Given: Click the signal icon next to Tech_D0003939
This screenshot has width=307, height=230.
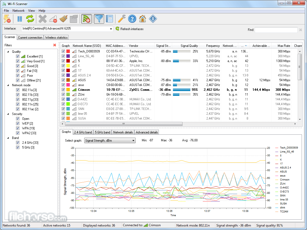Looking at the screenshot, I should click(74, 51).
